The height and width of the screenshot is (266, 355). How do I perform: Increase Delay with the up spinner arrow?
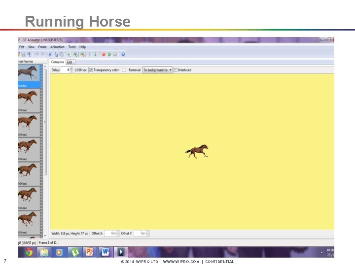coord(71,69)
